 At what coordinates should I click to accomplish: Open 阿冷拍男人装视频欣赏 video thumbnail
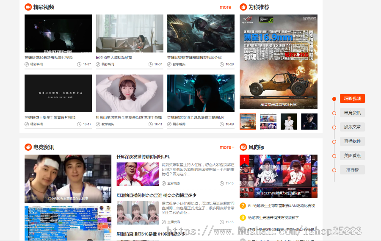130,33
